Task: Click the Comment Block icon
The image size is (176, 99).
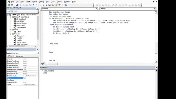Action: 123,5
